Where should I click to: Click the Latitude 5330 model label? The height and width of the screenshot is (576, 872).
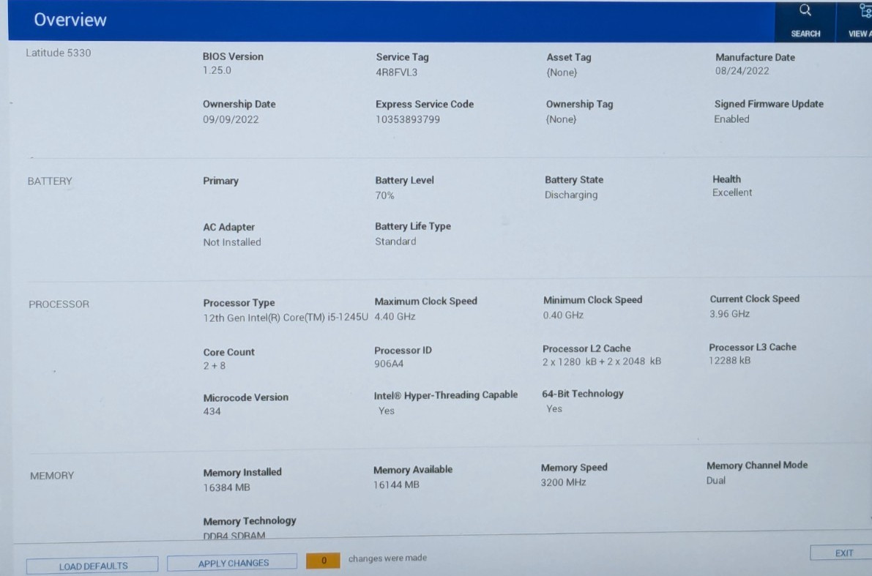pos(59,53)
